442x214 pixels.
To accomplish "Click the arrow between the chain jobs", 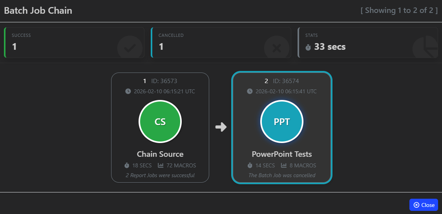I will [221, 127].
